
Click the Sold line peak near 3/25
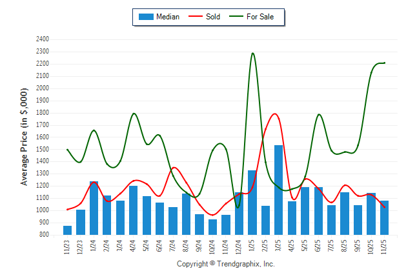coord(276,114)
